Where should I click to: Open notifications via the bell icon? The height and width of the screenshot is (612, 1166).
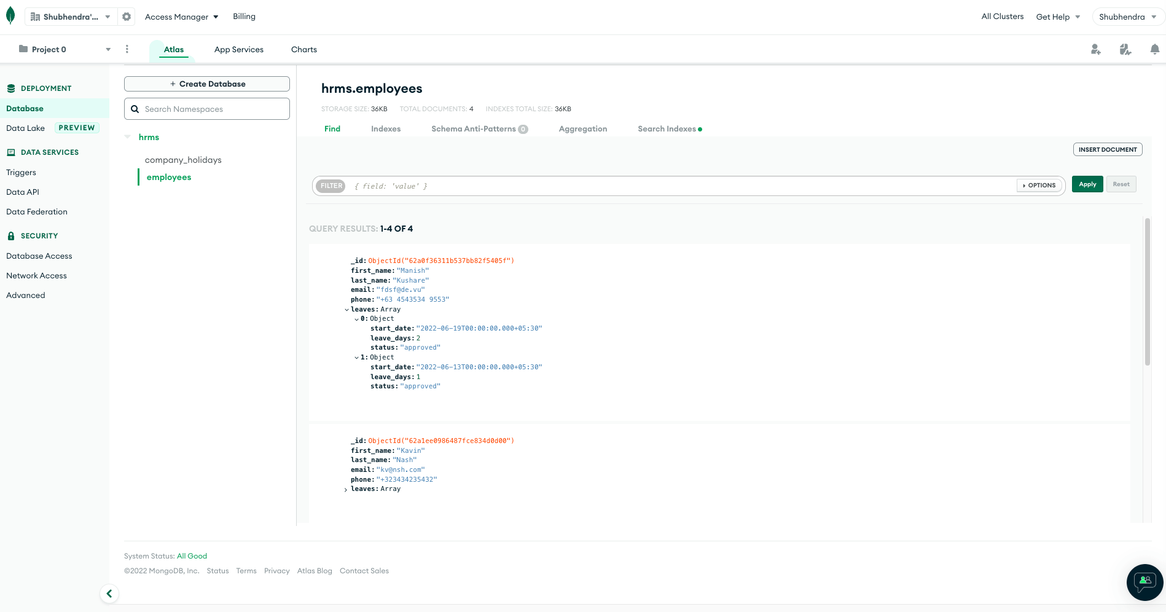point(1156,49)
